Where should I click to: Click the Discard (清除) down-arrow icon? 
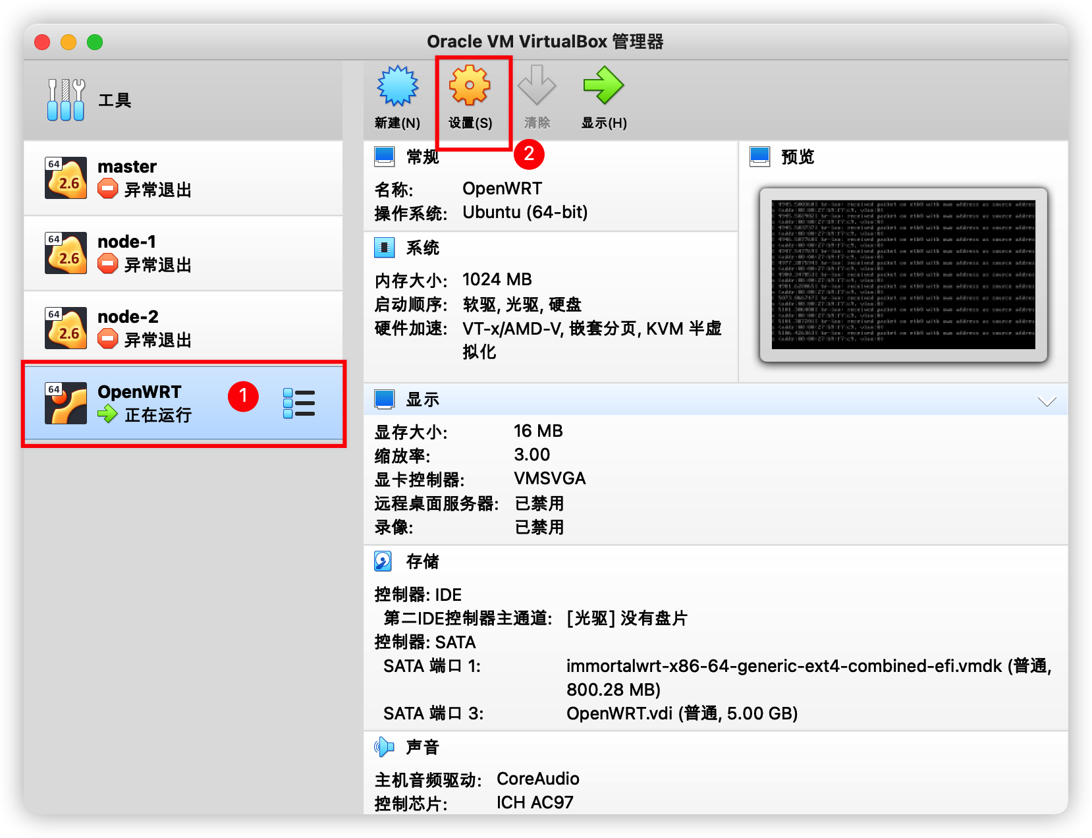[x=537, y=86]
